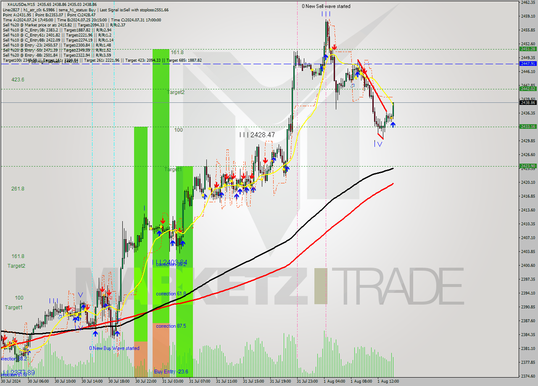Click the "0 New Sell wave started" label
Image resolution: width=538 pixels, height=386 pixels.
(326, 6)
